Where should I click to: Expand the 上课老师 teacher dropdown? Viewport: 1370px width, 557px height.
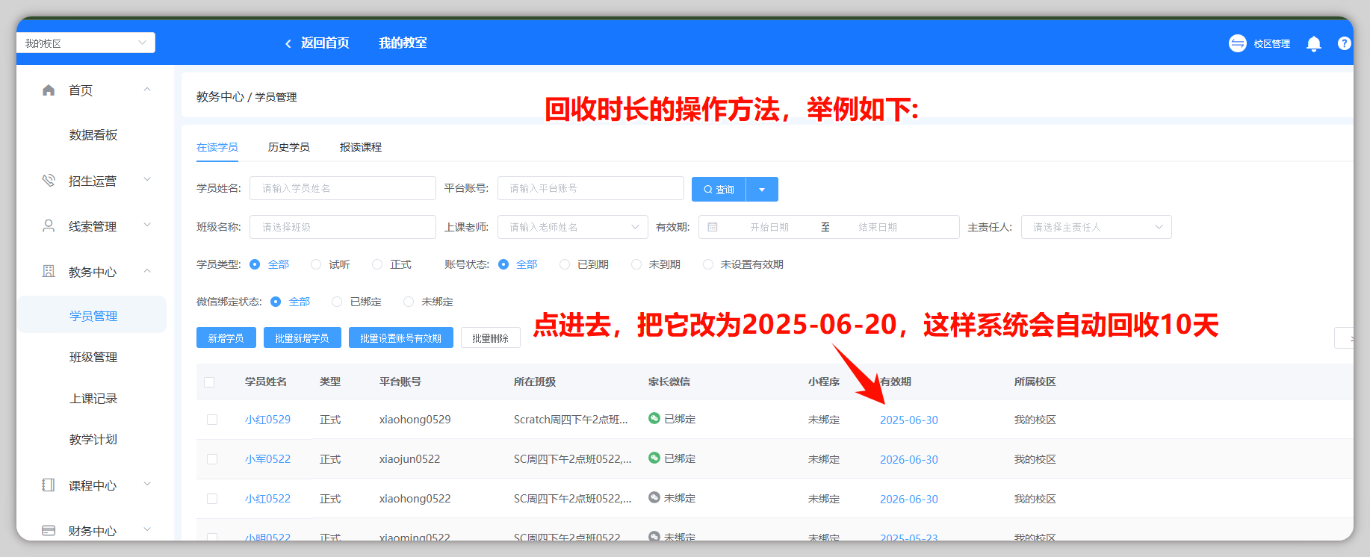click(572, 227)
